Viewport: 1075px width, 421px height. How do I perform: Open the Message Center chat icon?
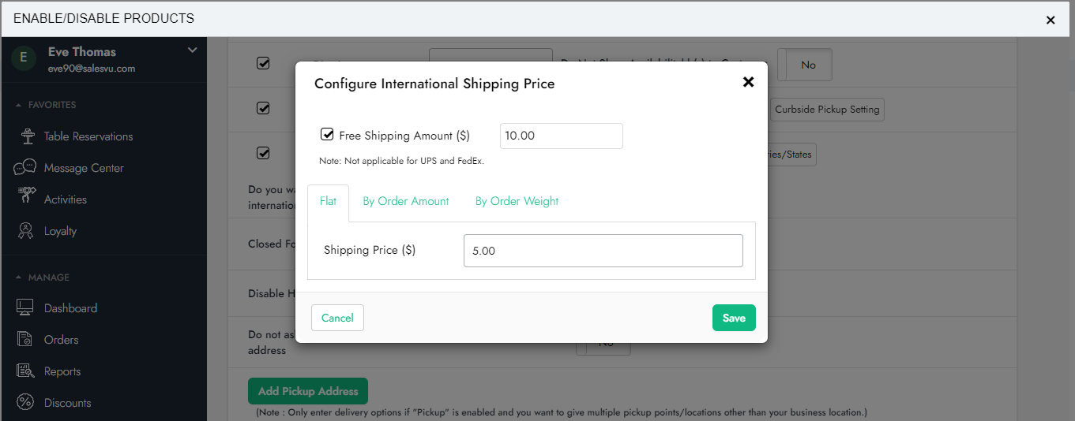tap(25, 167)
